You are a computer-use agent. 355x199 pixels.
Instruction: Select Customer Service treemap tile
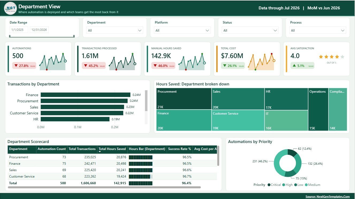click(x=238, y=120)
